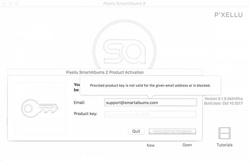Select the New project option
The width and height of the screenshot is (249, 161).
point(151,145)
